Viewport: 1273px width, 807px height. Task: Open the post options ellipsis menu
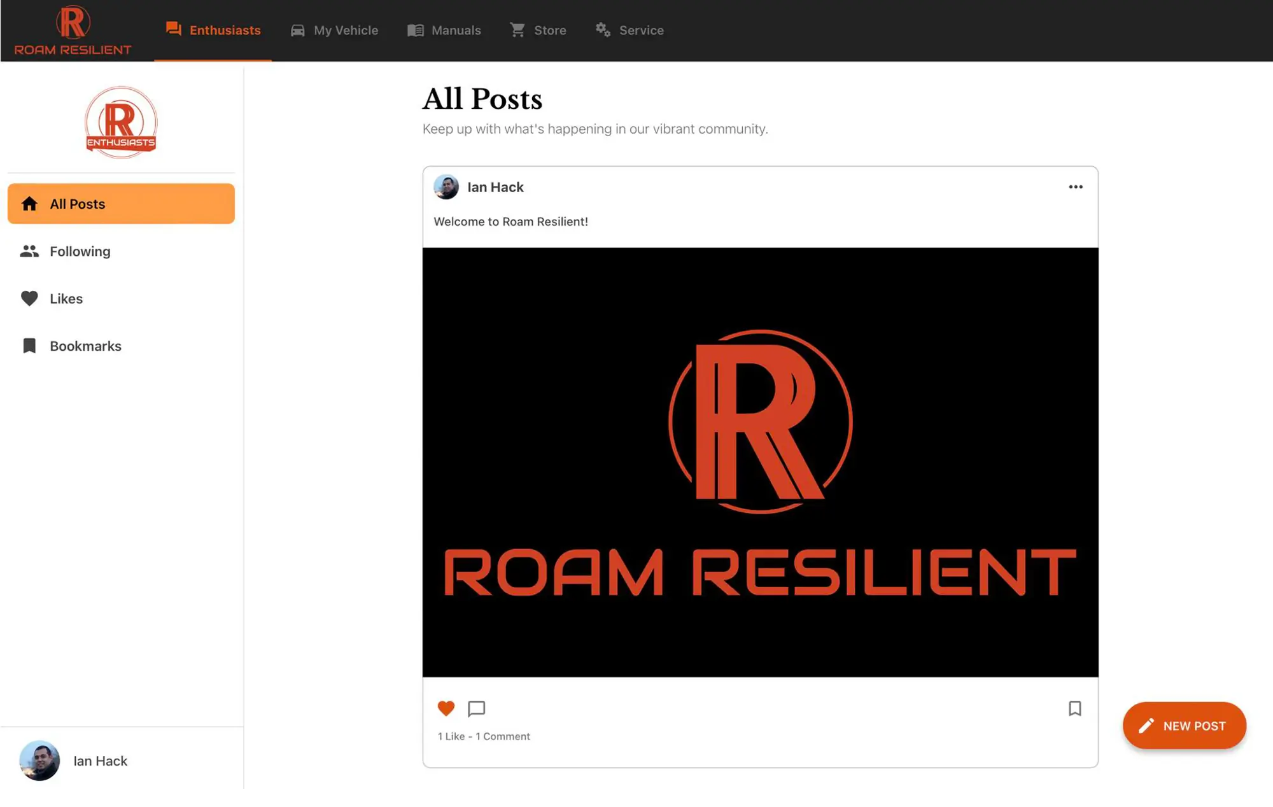[x=1075, y=186]
